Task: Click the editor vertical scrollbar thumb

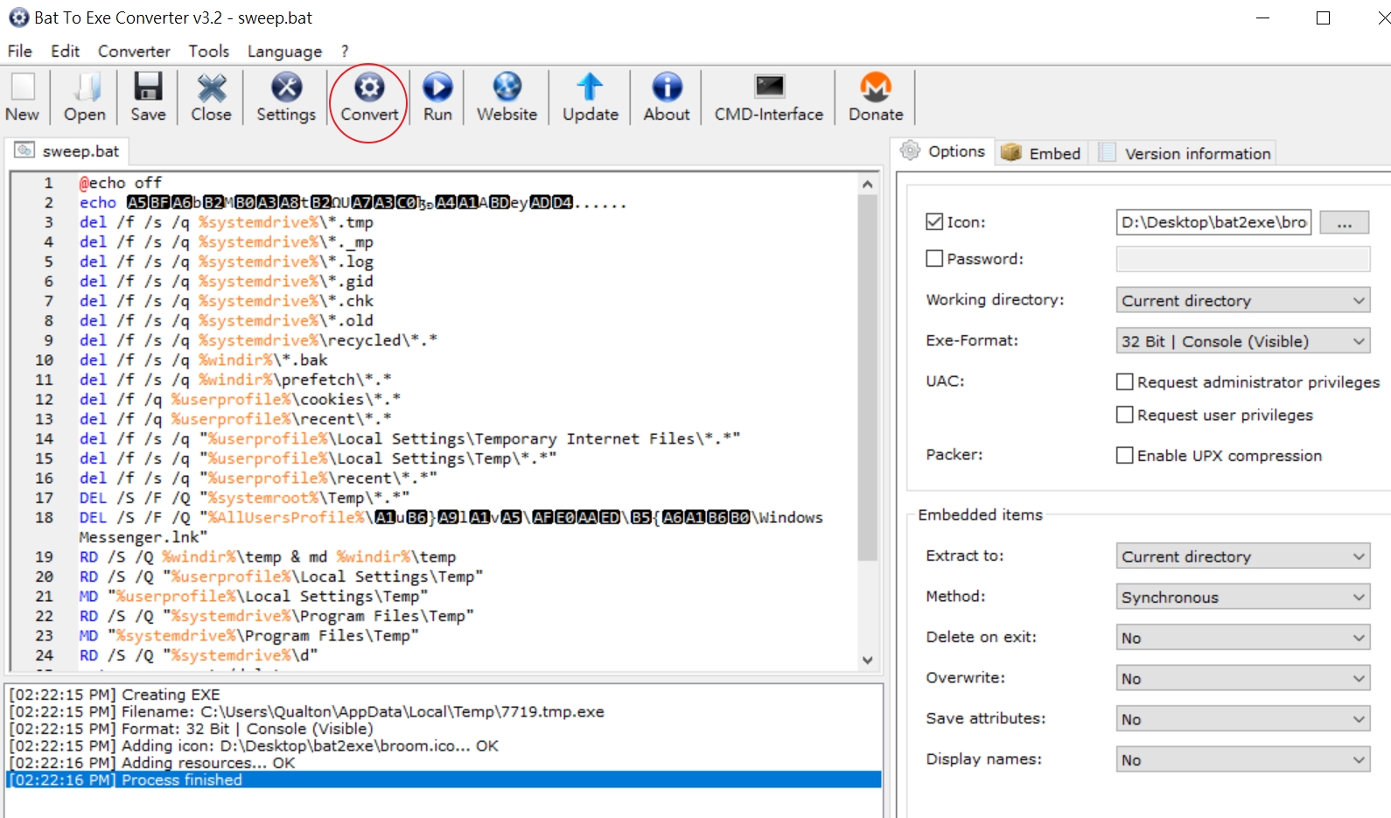Action: 867,377
